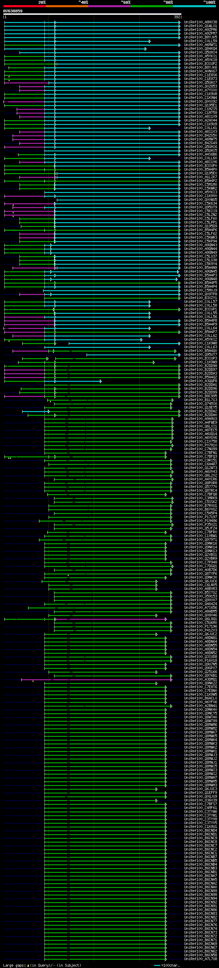Click the end position marker 392
219x968 pixels.
[x=177, y=17]
